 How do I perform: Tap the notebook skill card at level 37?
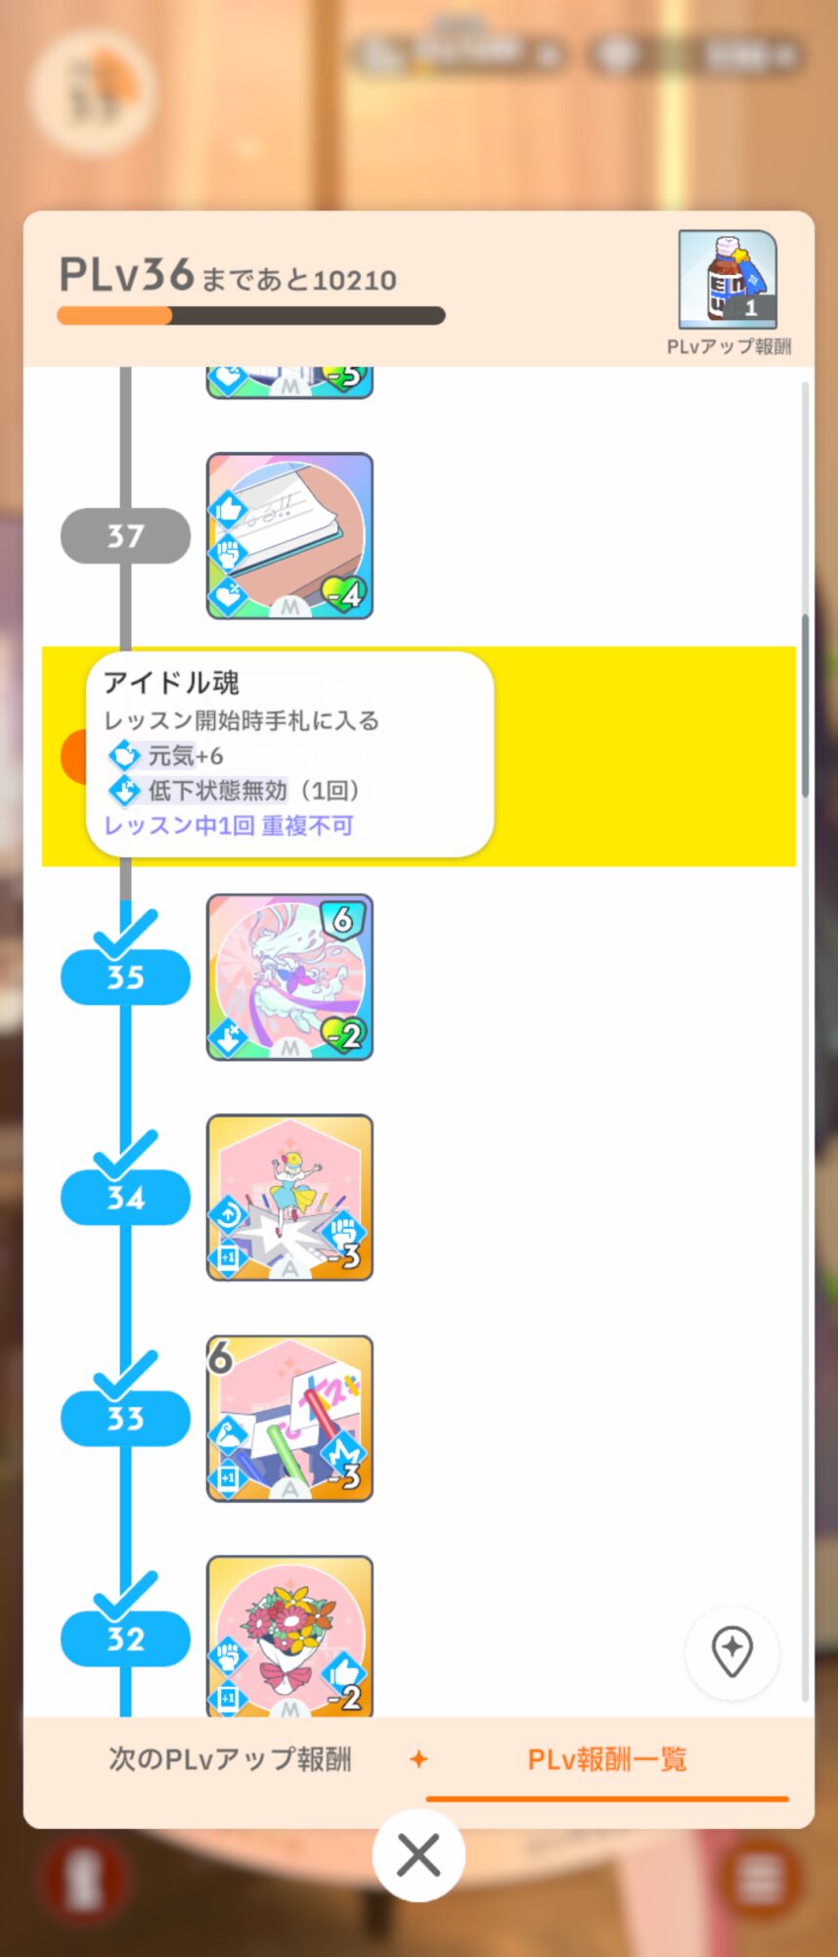click(x=289, y=535)
